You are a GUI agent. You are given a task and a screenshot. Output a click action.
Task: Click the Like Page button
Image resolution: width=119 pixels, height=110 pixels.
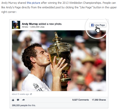tap(98, 25)
